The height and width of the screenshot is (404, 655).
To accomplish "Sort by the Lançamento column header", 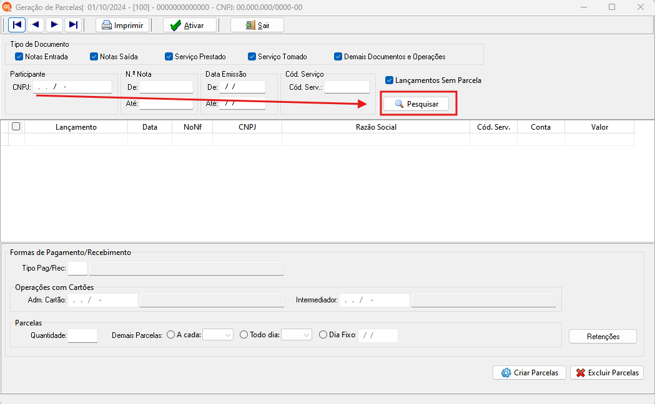I will (x=76, y=127).
